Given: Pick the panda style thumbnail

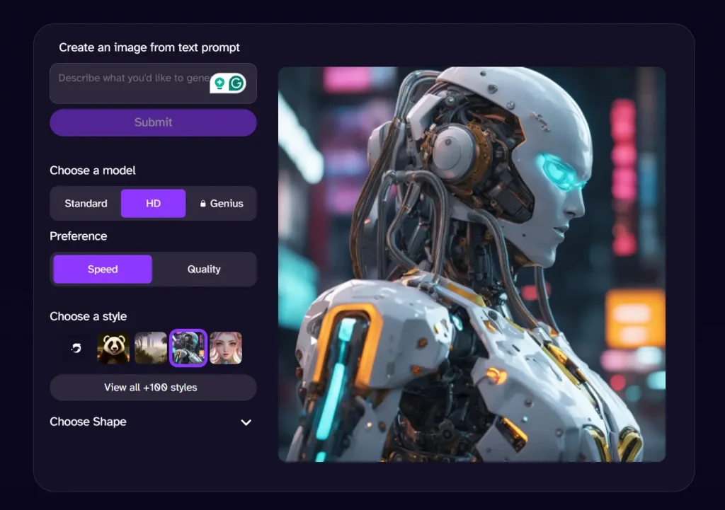Looking at the screenshot, I should [113, 348].
